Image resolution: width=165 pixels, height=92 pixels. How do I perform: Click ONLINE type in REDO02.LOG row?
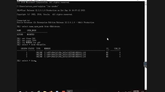39,54
